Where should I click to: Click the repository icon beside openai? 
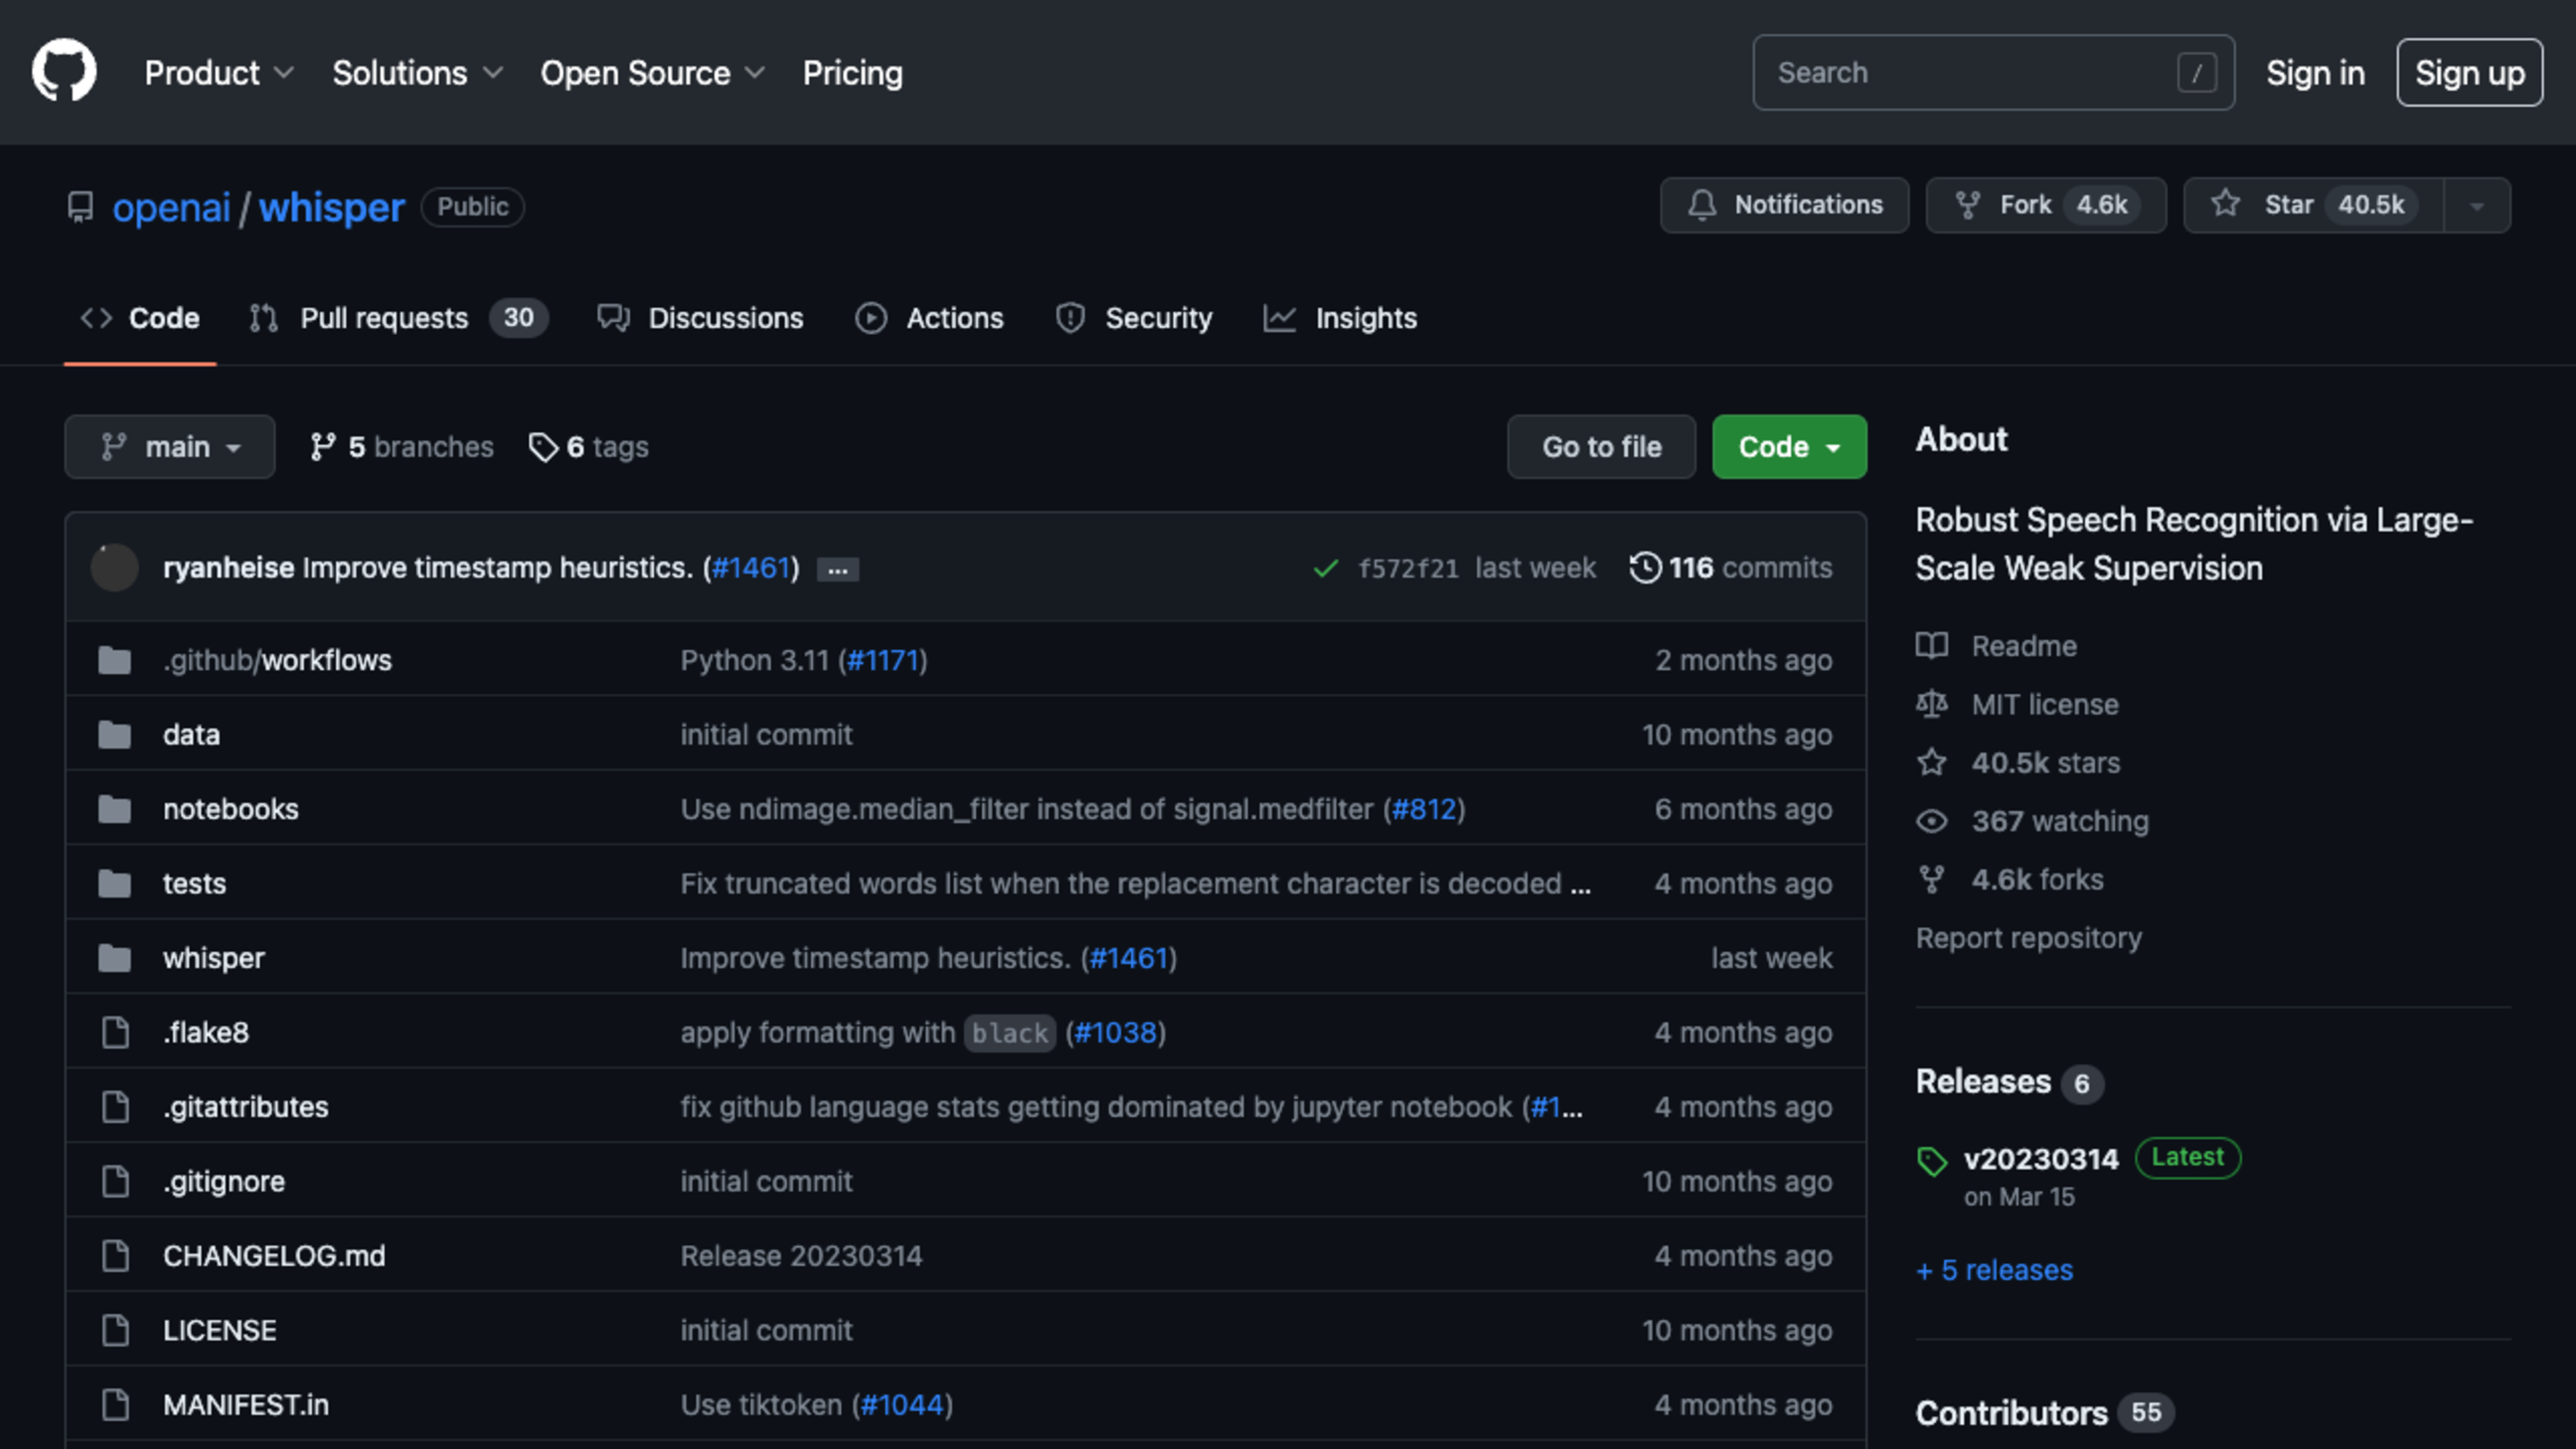(80, 207)
